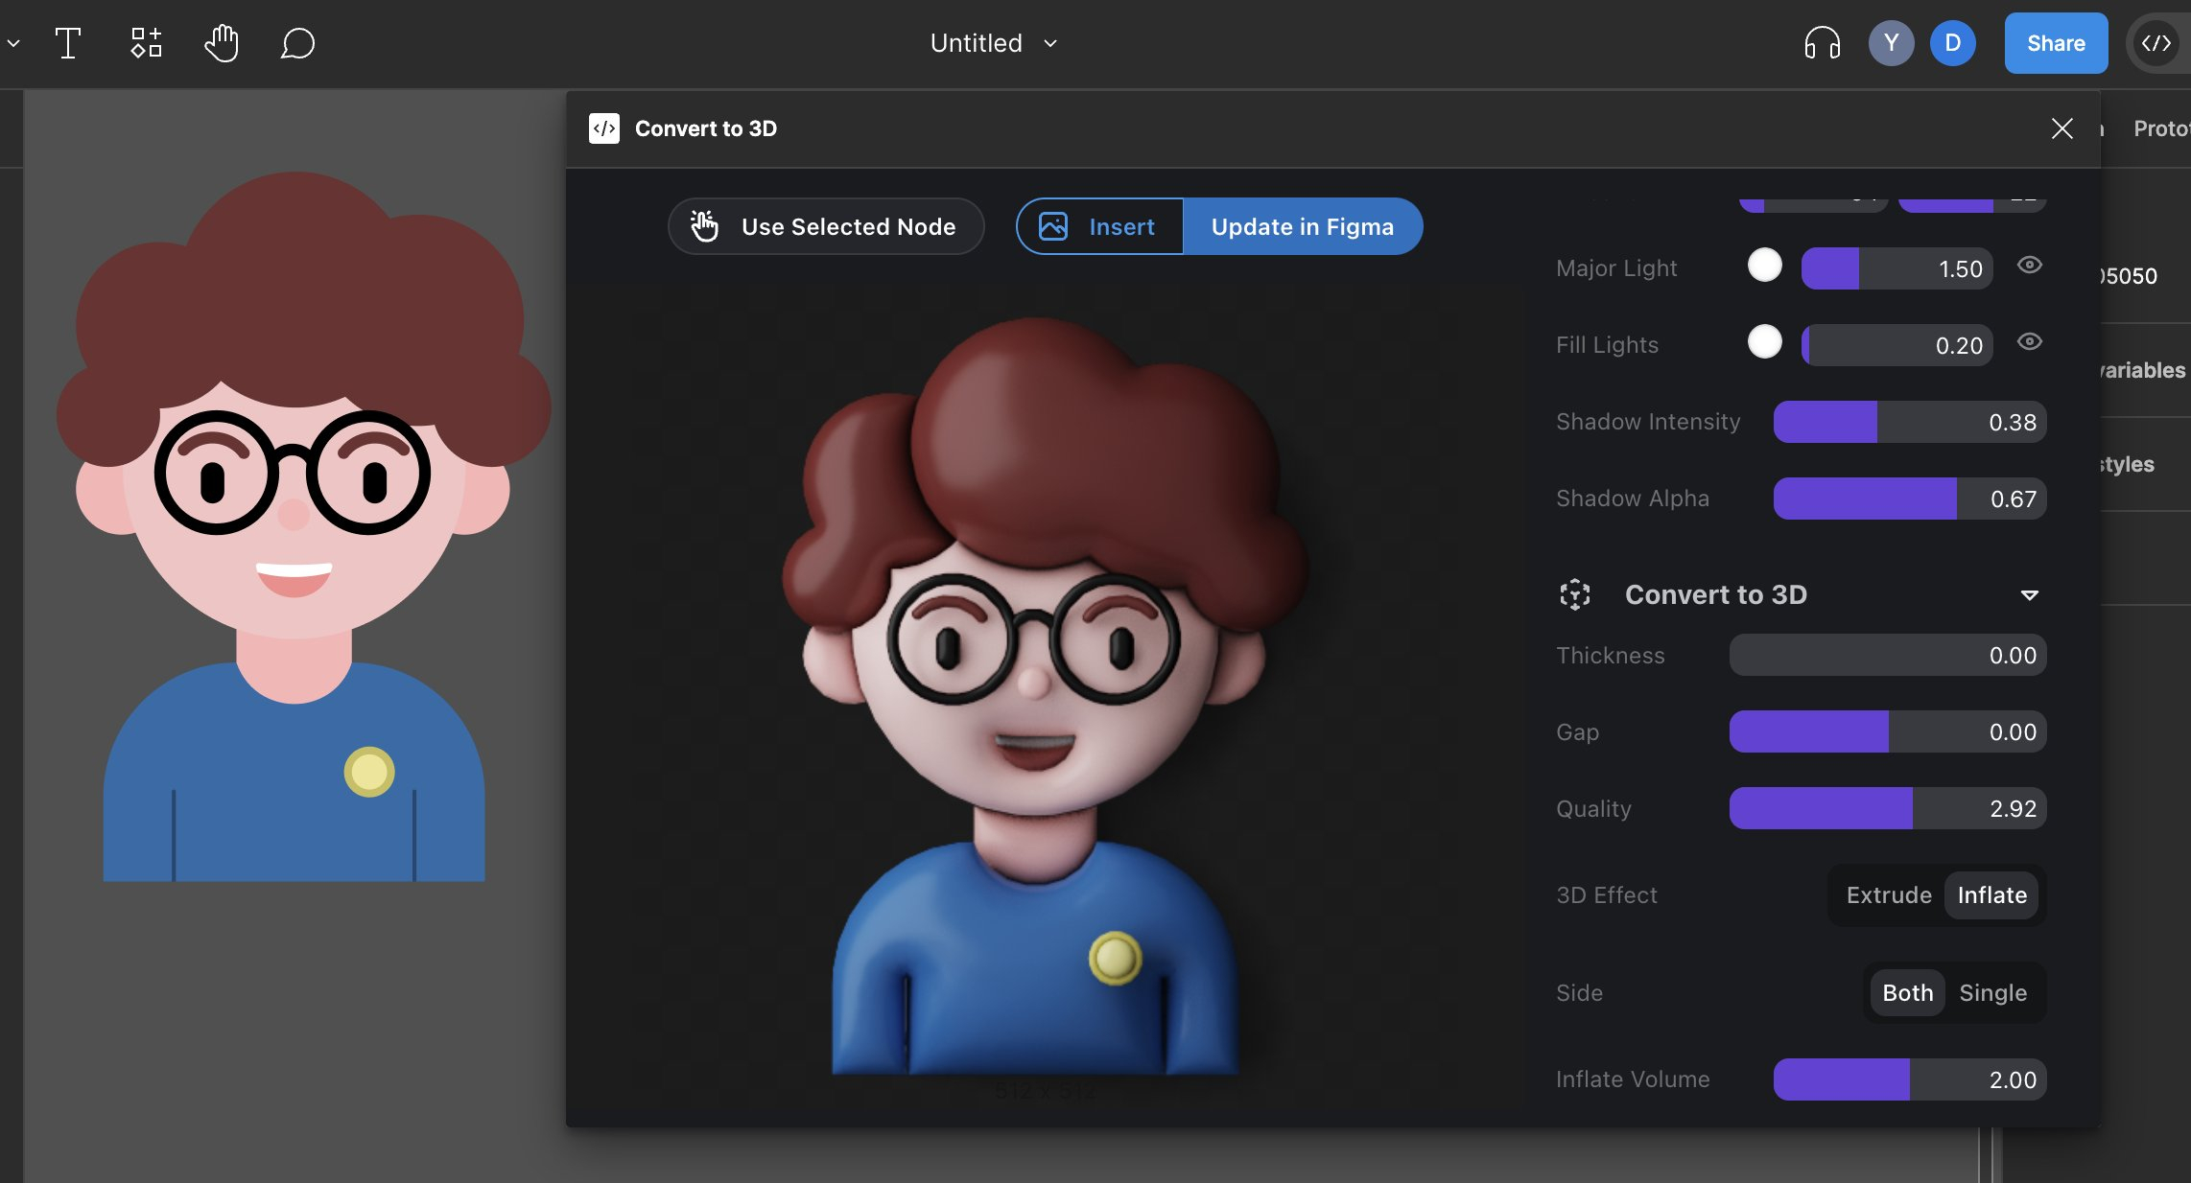Click Use Selected Node button

(826, 226)
